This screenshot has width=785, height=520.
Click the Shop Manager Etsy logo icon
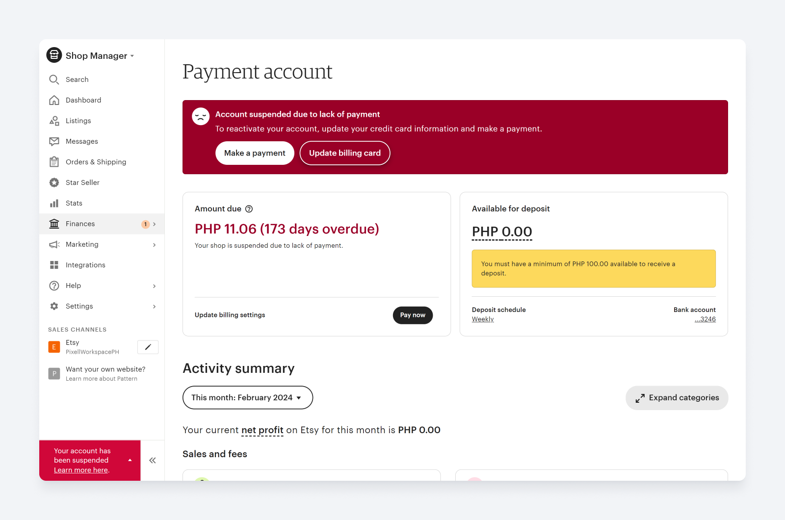tap(54, 55)
